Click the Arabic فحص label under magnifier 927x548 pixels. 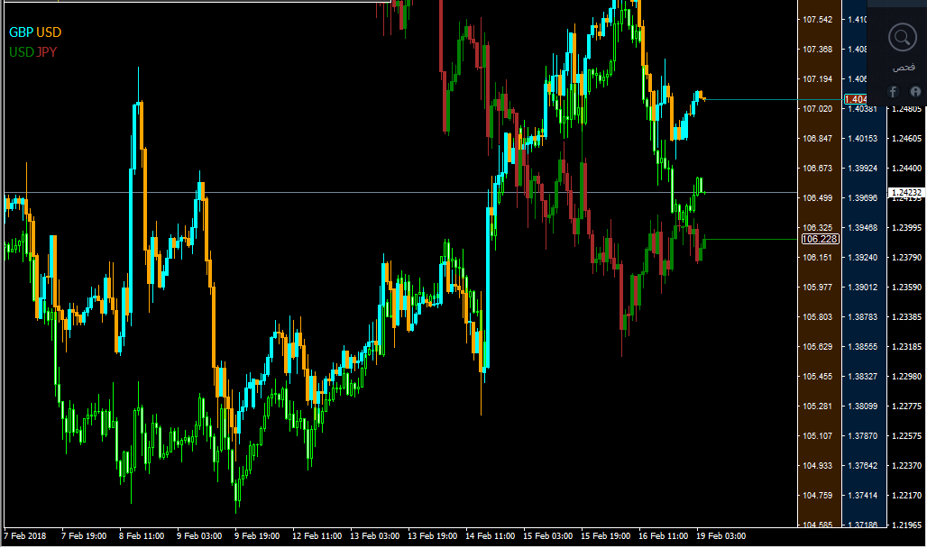[901, 68]
